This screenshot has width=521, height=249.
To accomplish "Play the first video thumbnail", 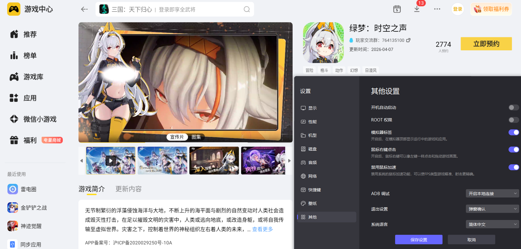I will pyautogui.click(x=110, y=160).
